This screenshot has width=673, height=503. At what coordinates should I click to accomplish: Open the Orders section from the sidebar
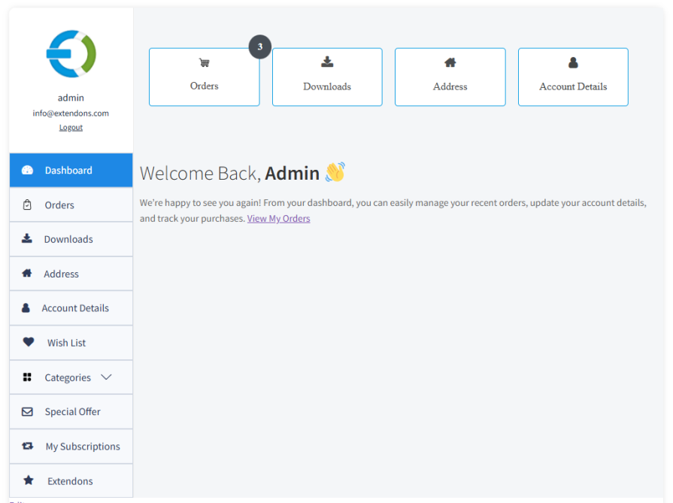point(59,205)
